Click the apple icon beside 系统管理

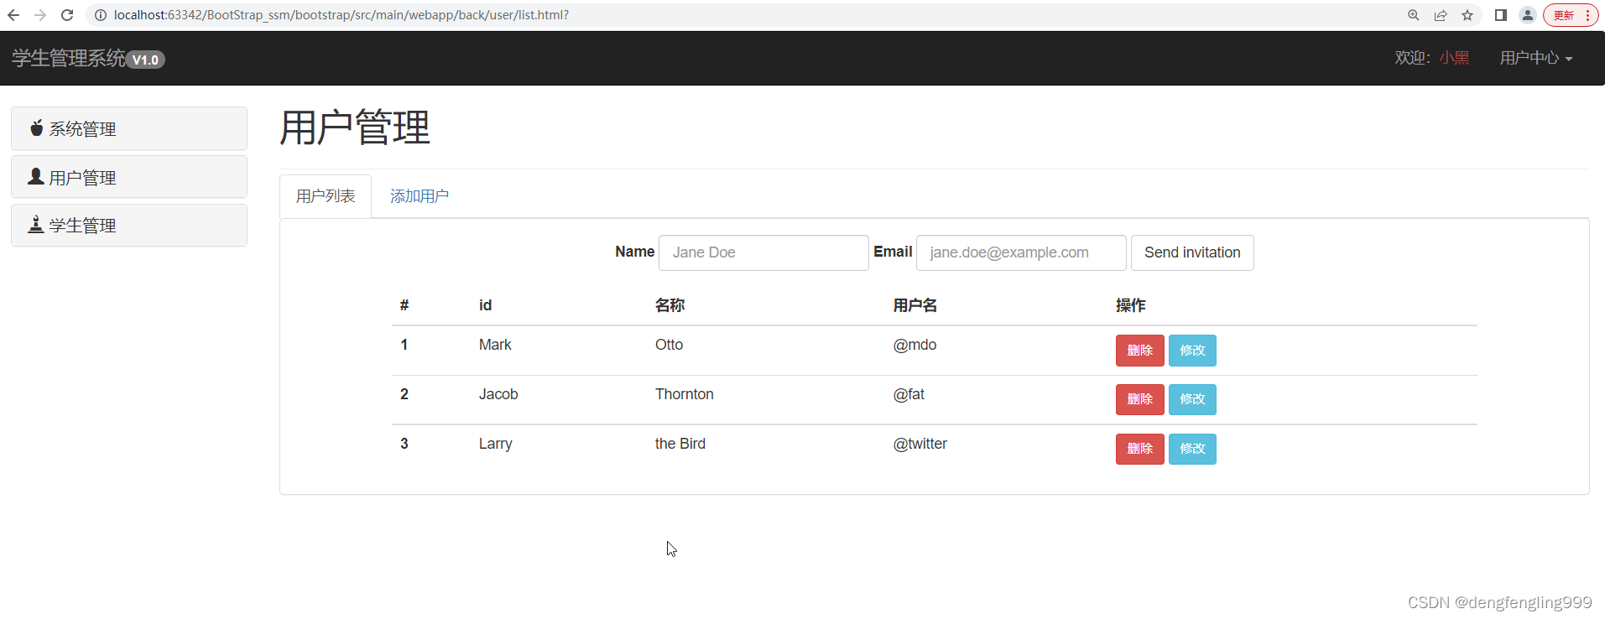coord(36,128)
